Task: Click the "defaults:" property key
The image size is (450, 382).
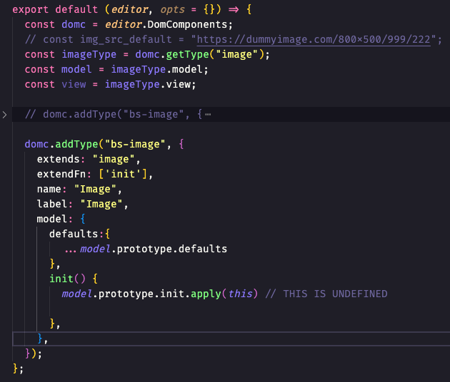Action: [x=76, y=234]
